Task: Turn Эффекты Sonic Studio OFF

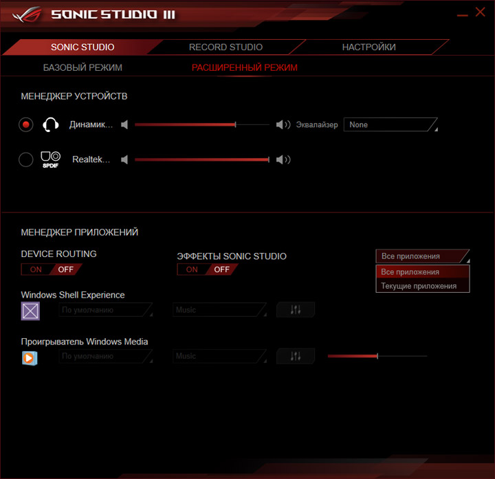Action: click(x=221, y=269)
